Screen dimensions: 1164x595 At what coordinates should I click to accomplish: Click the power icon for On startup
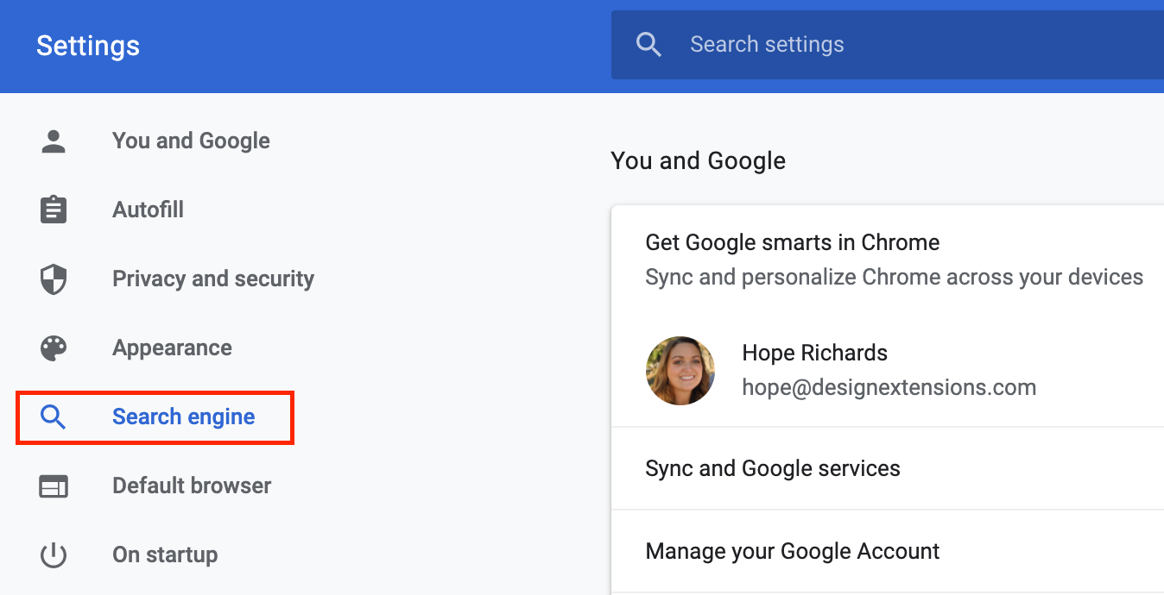pyautogui.click(x=54, y=555)
